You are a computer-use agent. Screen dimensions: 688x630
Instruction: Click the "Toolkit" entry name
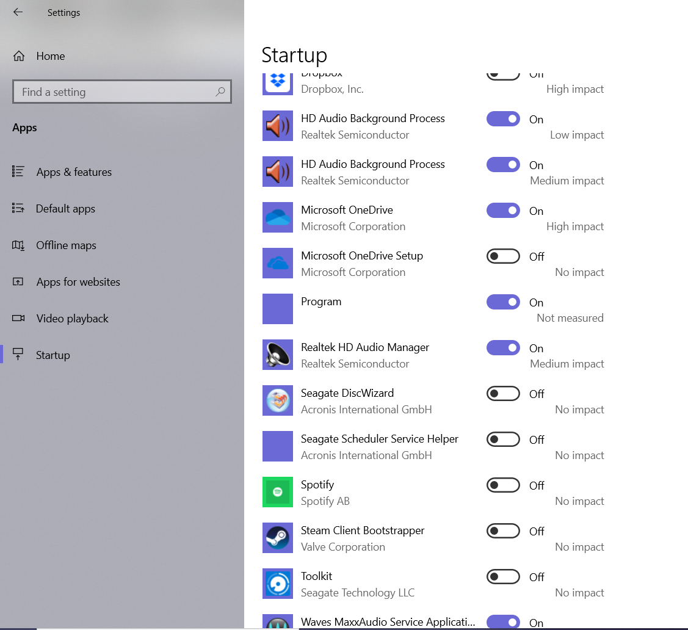317,576
